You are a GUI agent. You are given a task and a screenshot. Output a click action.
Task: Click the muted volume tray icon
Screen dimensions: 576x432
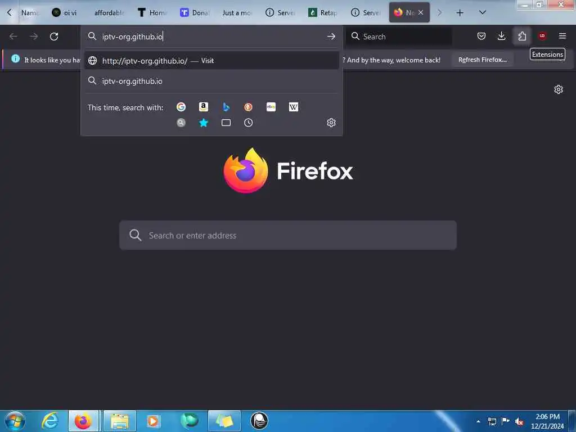tap(519, 422)
